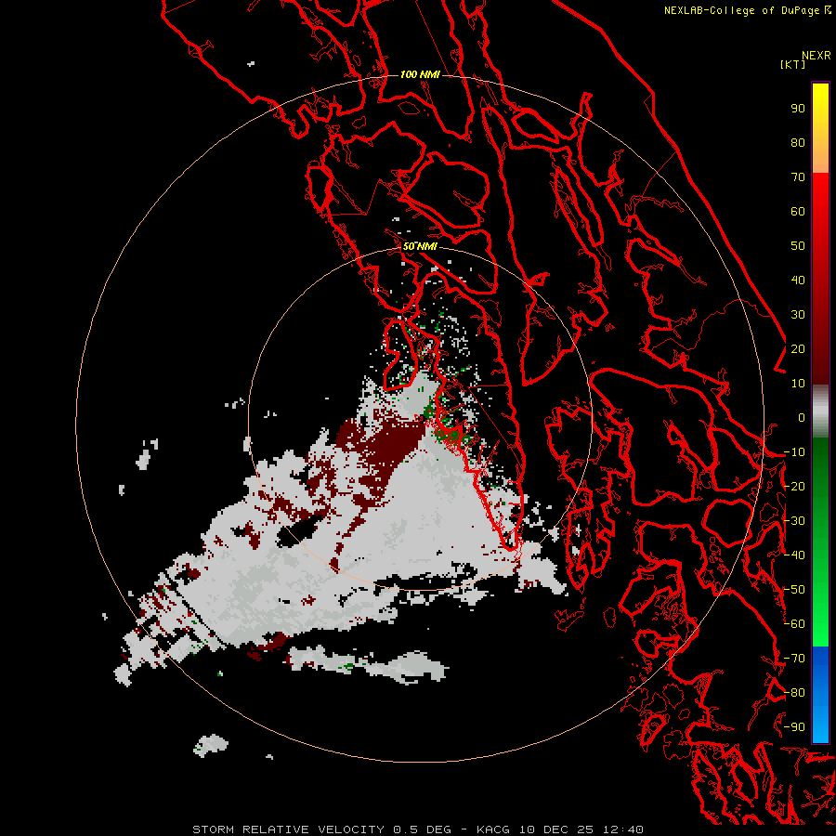Select the 100 NMI range ring label

tap(420, 74)
